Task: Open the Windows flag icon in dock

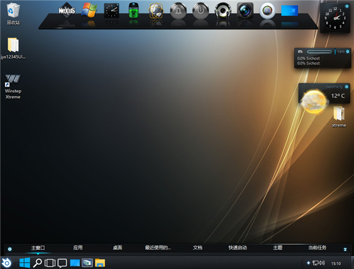Action: 90,11
